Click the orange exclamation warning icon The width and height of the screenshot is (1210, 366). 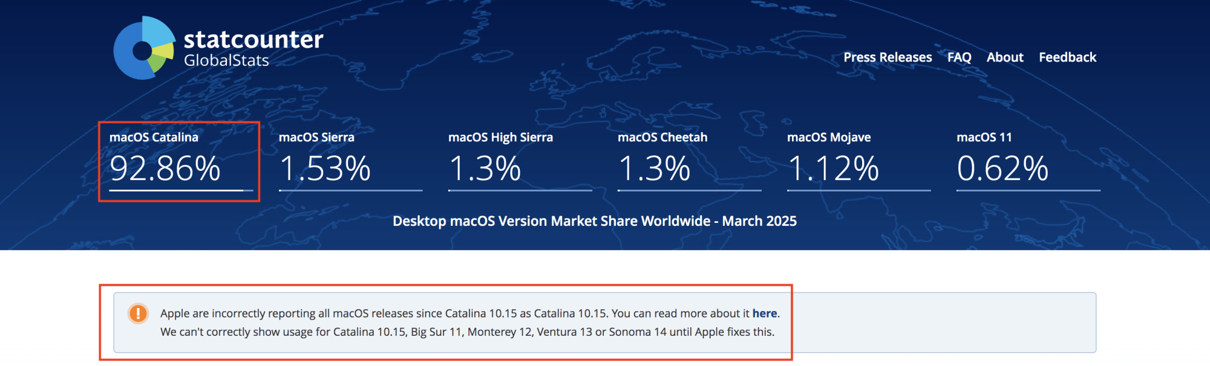(138, 313)
